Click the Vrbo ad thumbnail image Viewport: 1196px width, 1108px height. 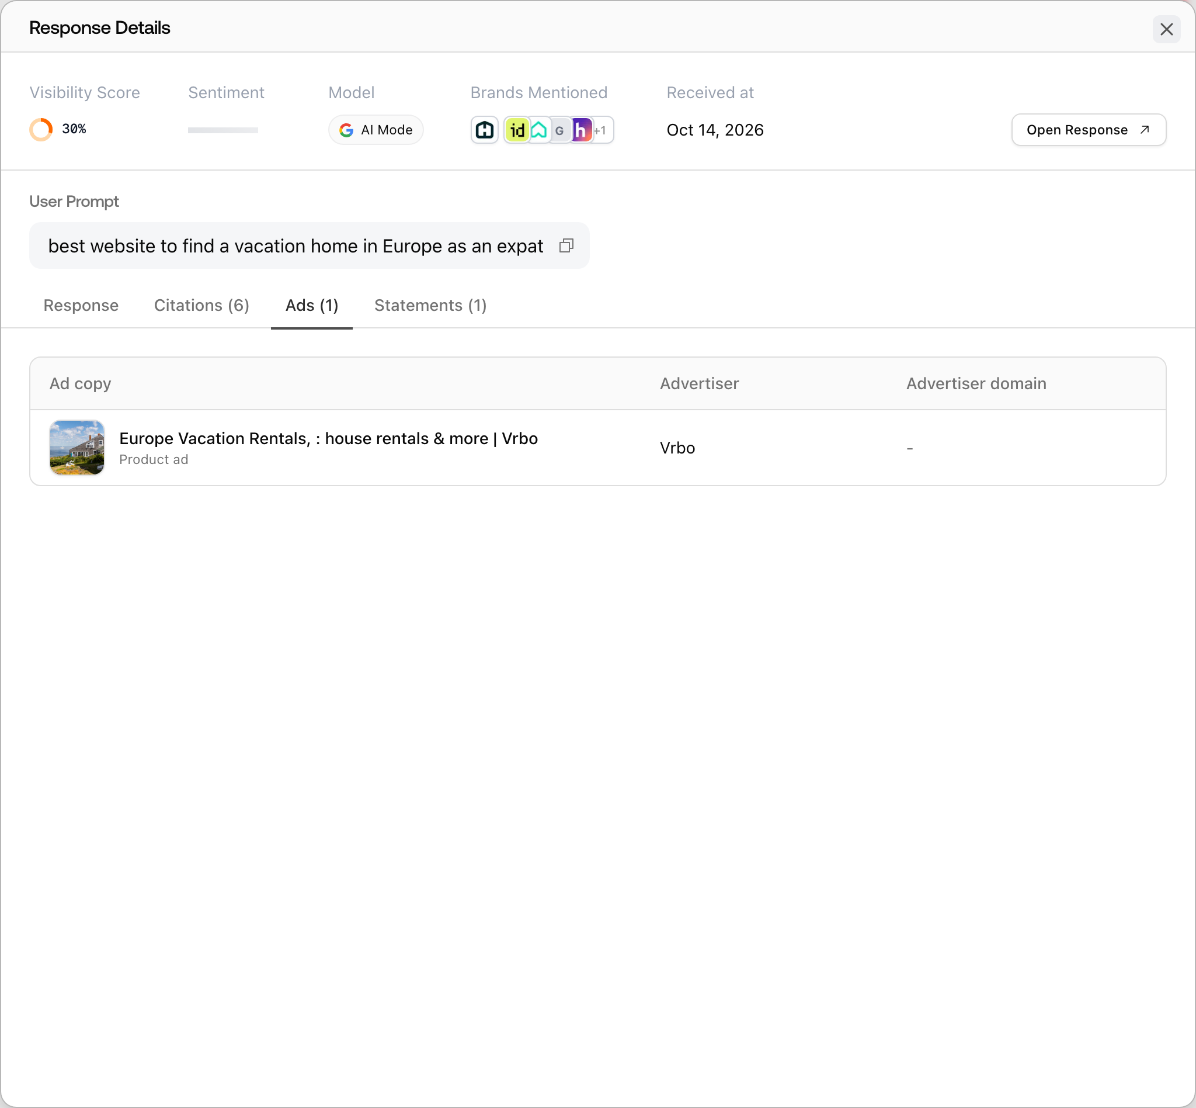(x=77, y=447)
